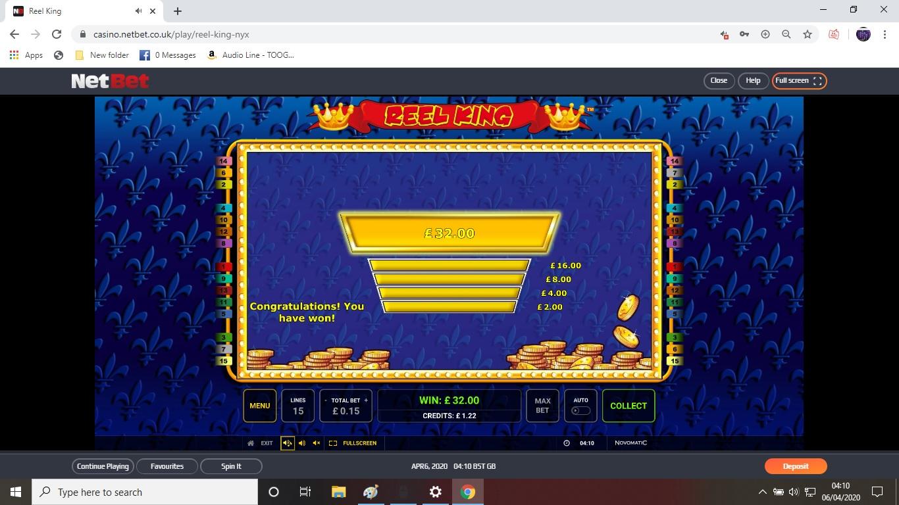
Task: Select the sound effects only speaker icon
Action: coord(302,443)
